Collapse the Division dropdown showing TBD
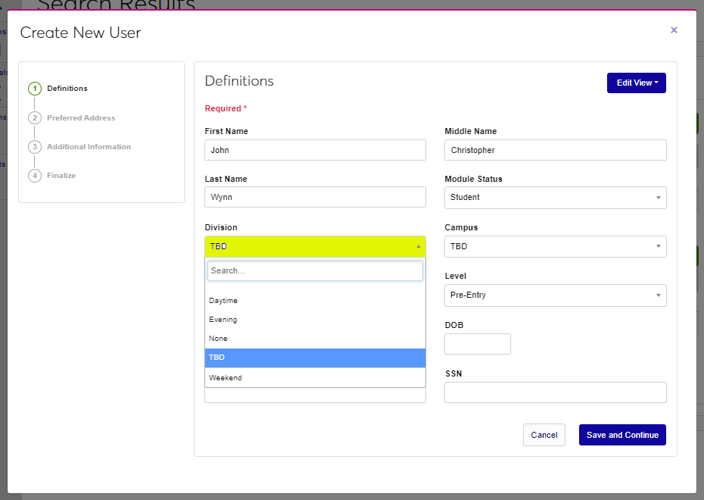 coord(315,247)
